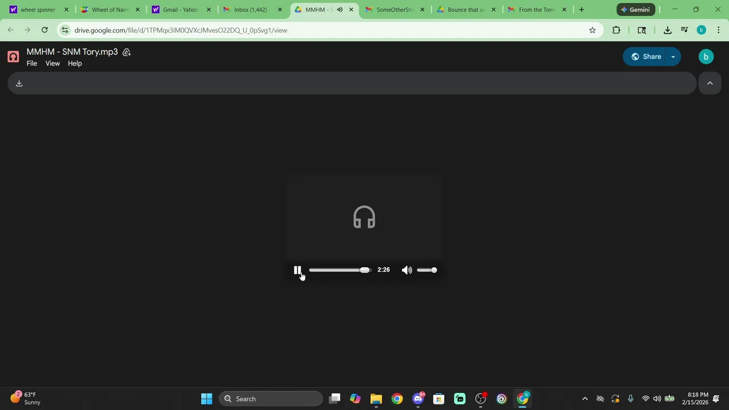Mute the MMHM tab audio indicator

click(339, 10)
